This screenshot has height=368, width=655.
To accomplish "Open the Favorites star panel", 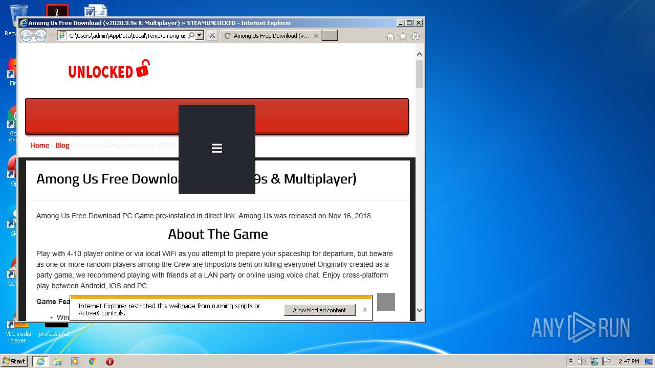I will pyautogui.click(x=403, y=36).
